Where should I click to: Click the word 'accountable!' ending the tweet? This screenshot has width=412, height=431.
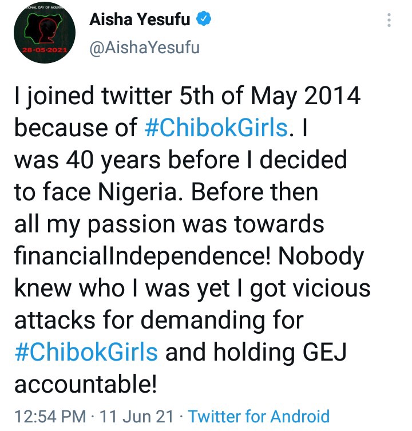85,384
